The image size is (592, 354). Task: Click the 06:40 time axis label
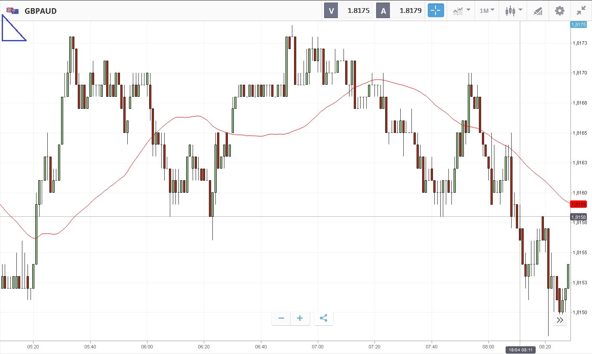click(x=261, y=346)
